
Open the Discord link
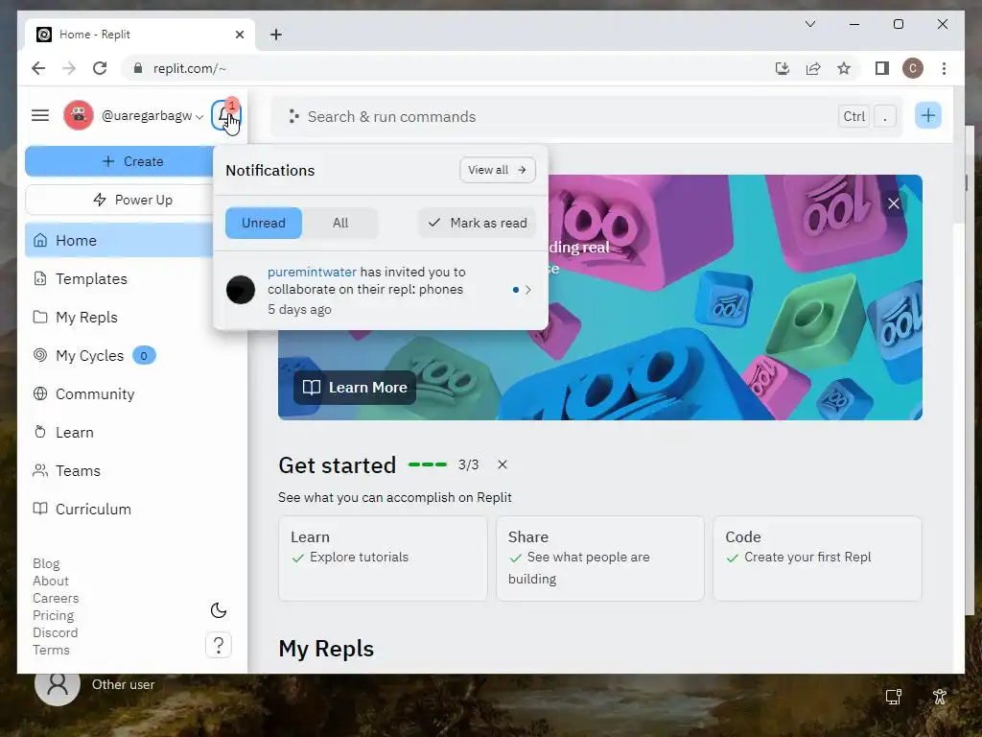(x=55, y=632)
